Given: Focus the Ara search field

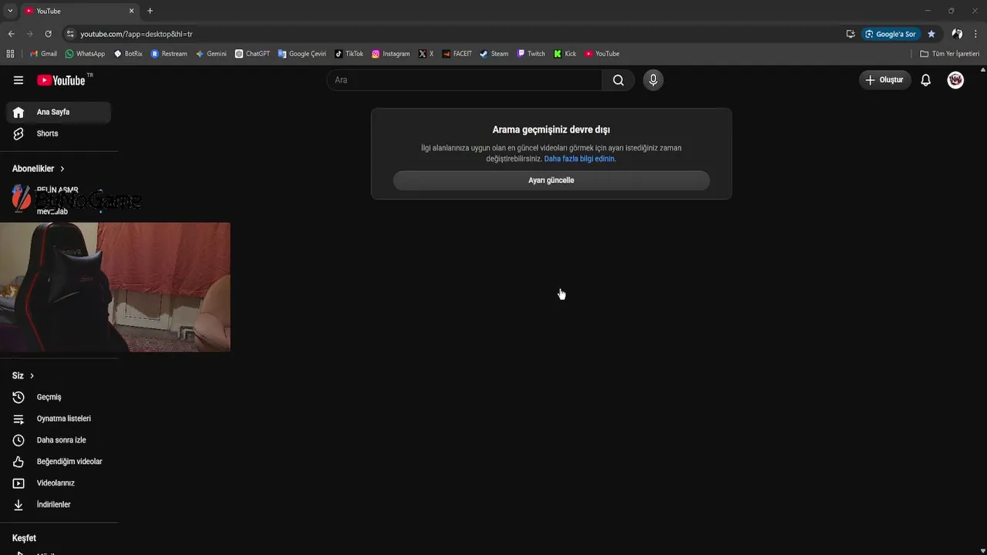Looking at the screenshot, I should [x=464, y=80].
